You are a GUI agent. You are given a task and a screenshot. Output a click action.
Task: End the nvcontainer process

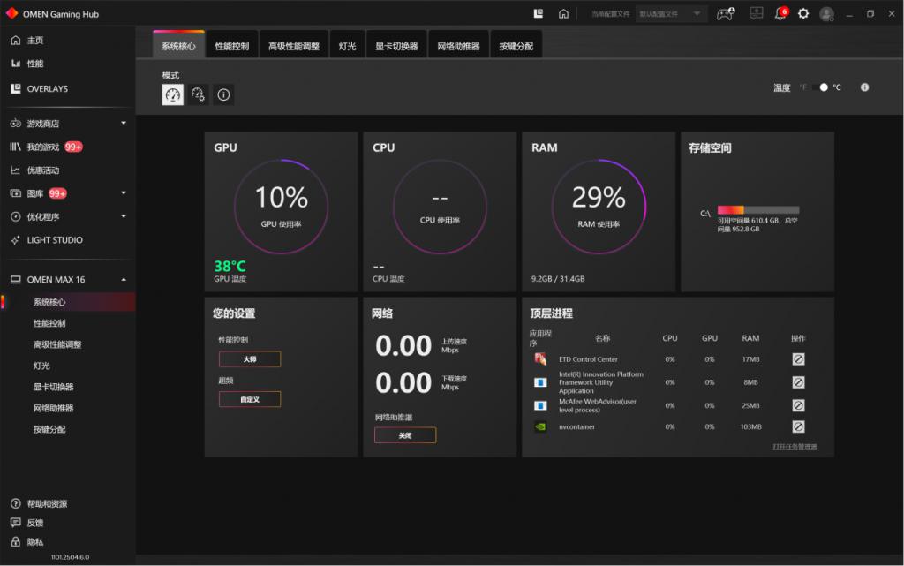[798, 426]
